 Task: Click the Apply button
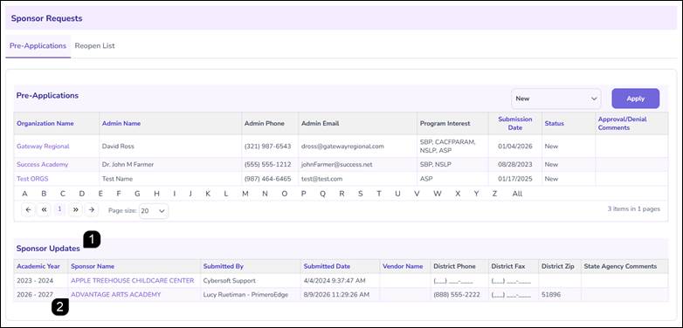click(x=636, y=99)
